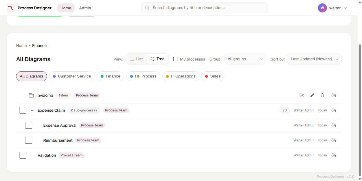Screen dimensions: 362x181
Task: Select the Expense Claim checkbox
Action: (x=23, y=110)
